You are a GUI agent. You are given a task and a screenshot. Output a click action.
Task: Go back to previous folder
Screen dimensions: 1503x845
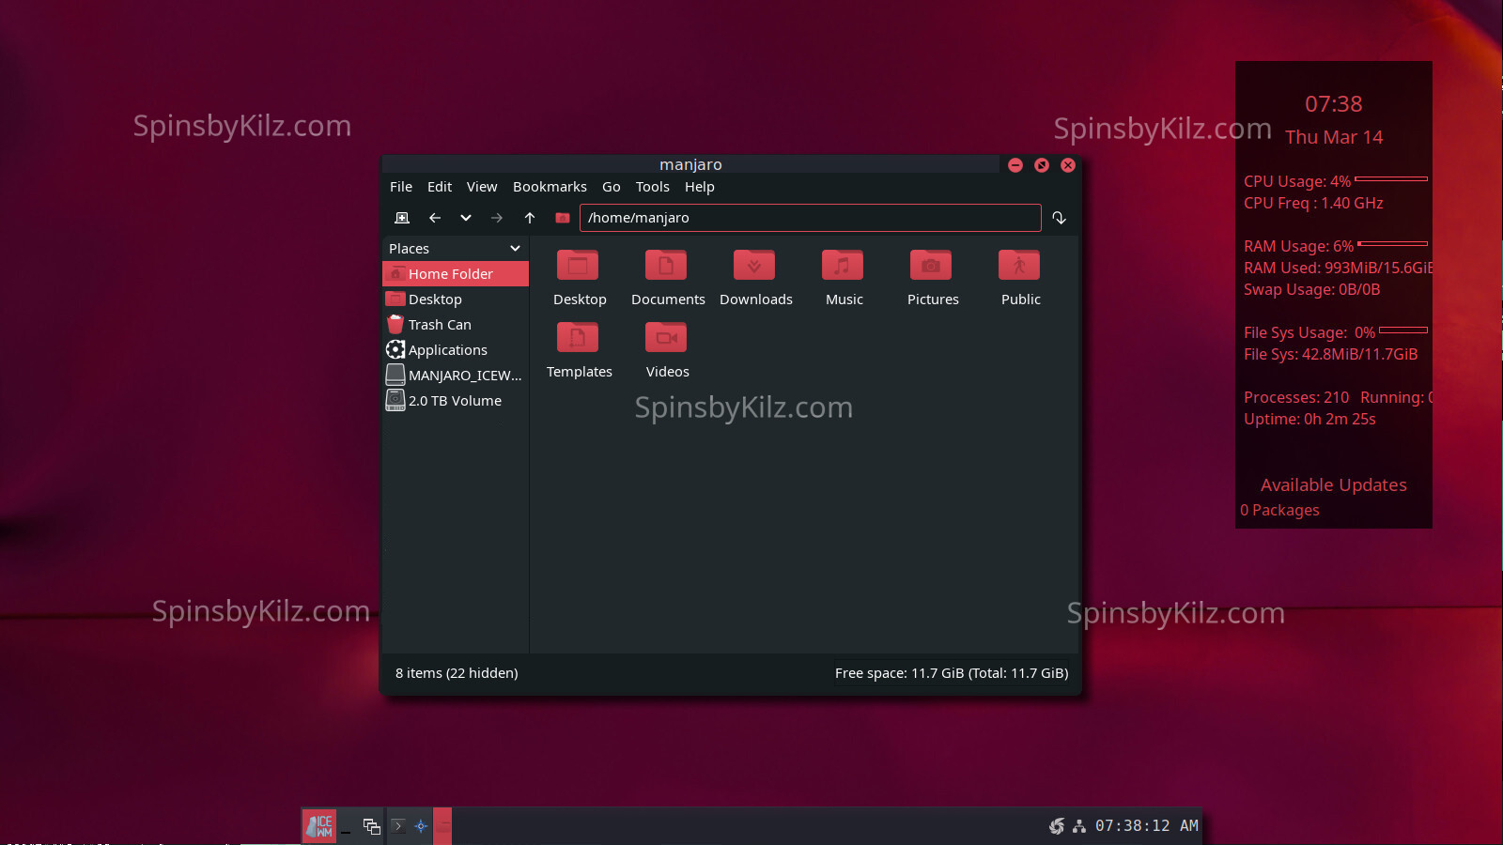point(434,218)
